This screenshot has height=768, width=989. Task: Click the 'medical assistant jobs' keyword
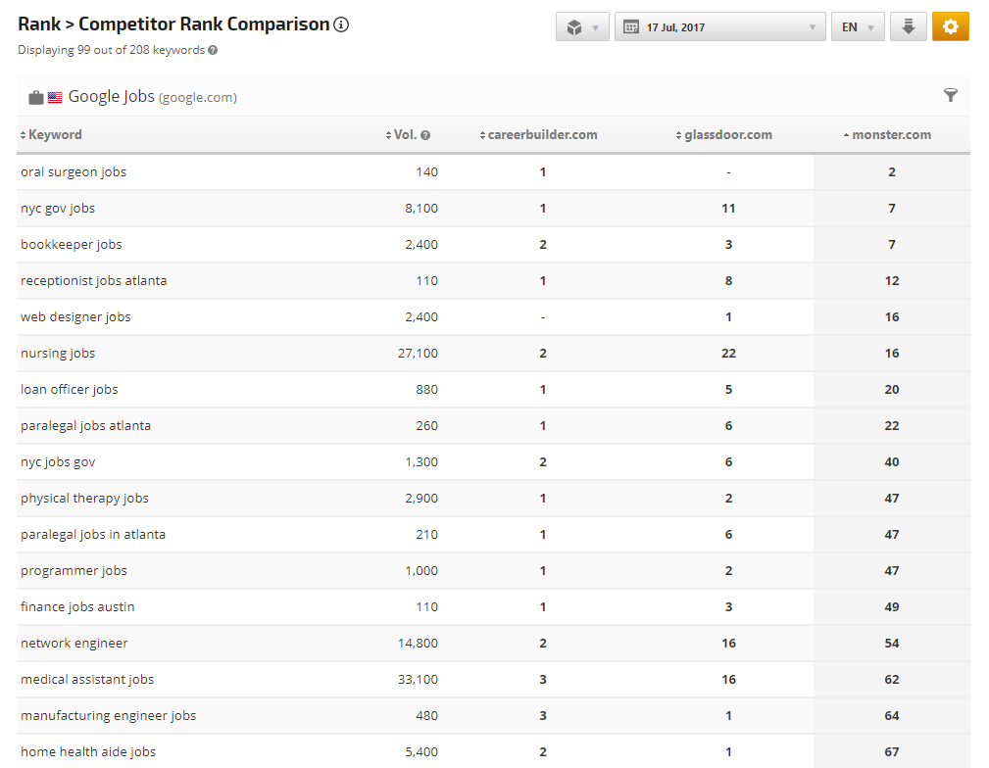[87, 680]
